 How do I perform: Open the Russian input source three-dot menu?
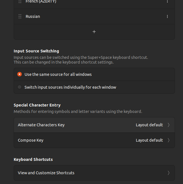coord(167,16)
